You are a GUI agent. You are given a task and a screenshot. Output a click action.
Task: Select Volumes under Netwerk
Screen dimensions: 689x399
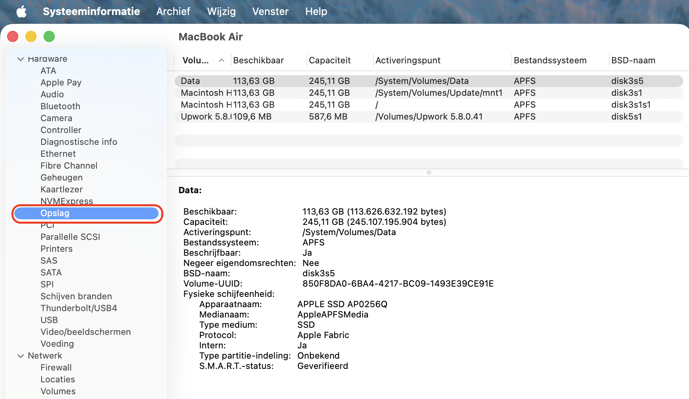[58, 391]
